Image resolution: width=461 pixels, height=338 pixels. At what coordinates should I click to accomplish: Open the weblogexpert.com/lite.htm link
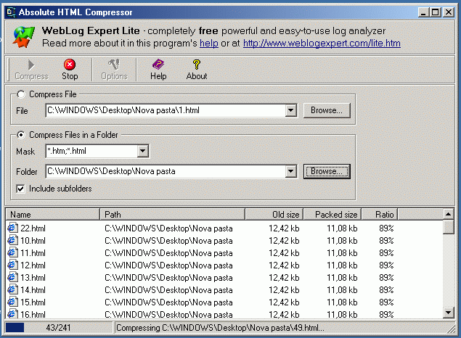322,44
